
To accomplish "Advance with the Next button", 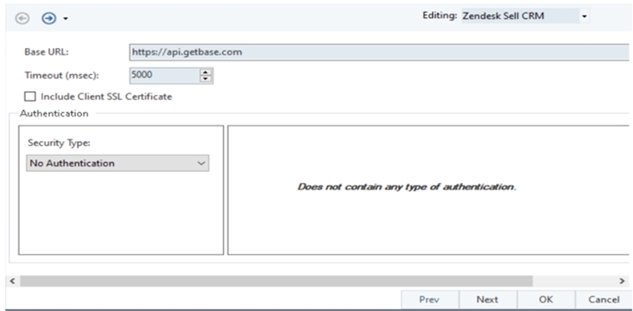I will coord(488,300).
